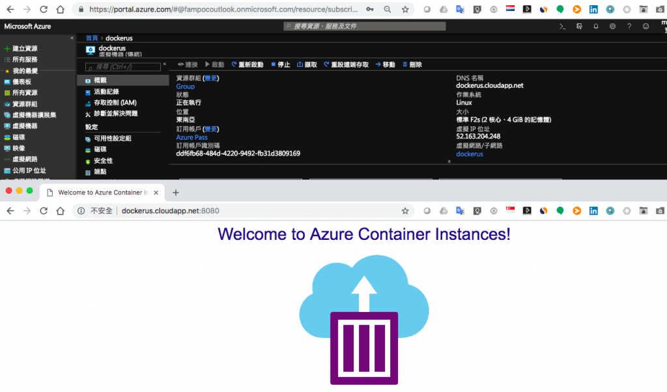Screen dimensions: 667x392
Task: Reload the Azure portal page
Action: tap(44, 9)
